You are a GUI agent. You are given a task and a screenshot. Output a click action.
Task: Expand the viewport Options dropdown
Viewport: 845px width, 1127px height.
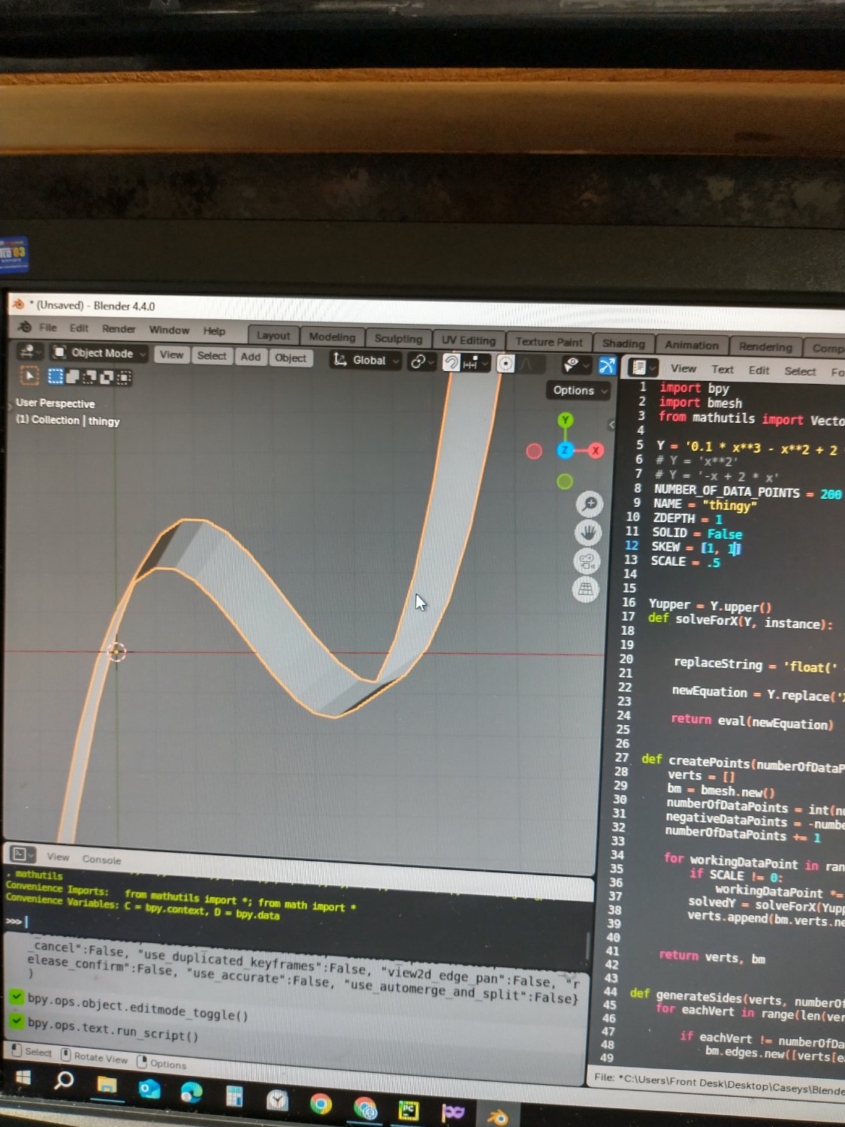coord(578,391)
